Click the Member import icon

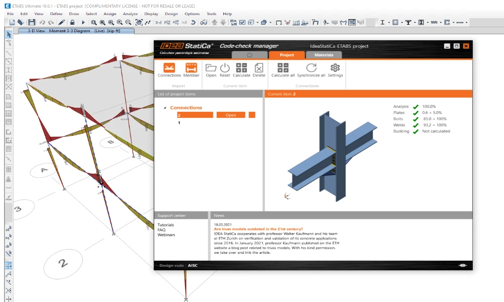(191, 68)
